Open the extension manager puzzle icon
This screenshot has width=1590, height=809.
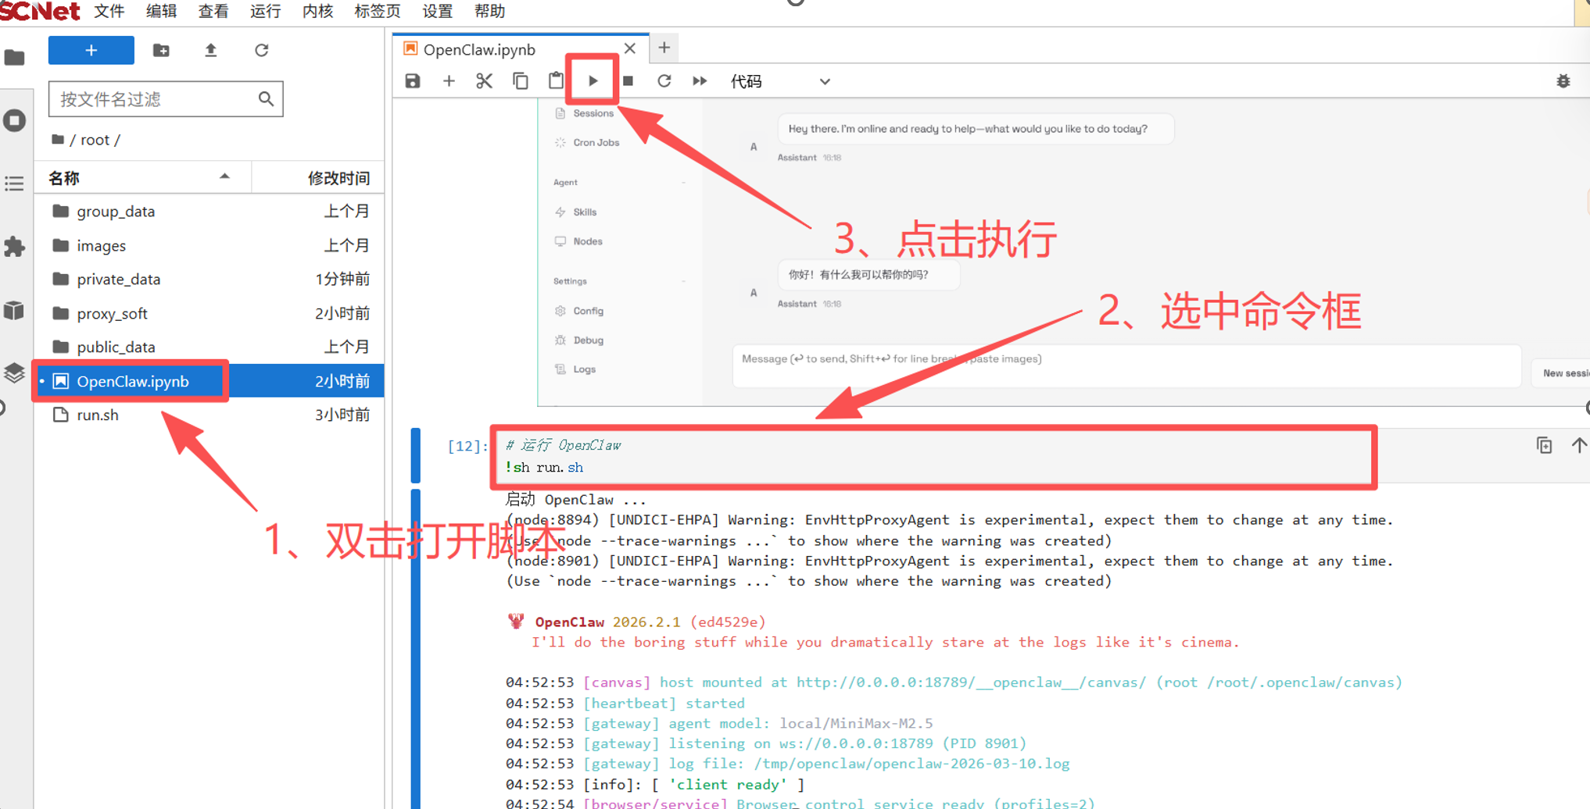click(14, 247)
